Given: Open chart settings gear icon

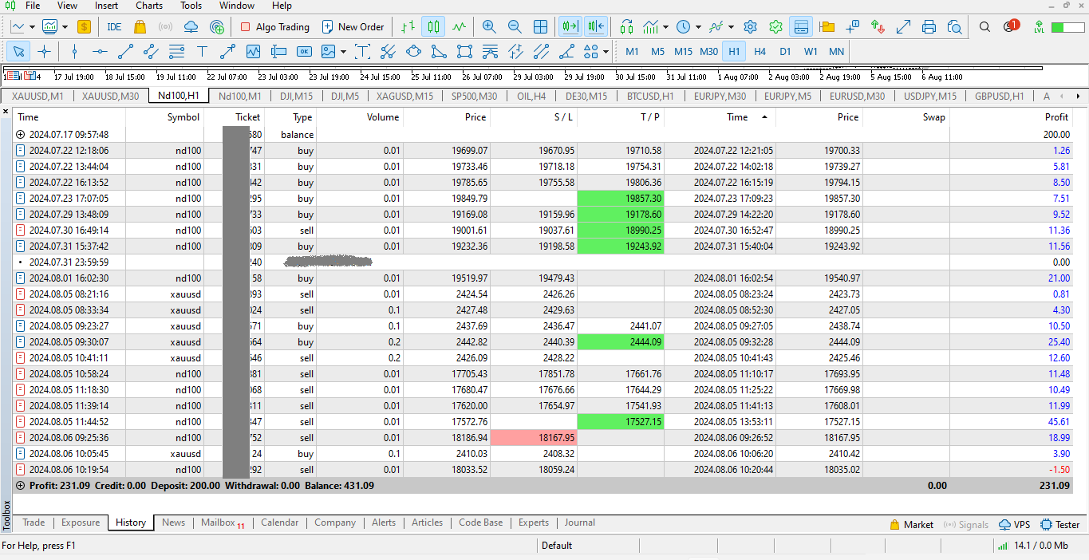Looking at the screenshot, I should pos(750,26).
